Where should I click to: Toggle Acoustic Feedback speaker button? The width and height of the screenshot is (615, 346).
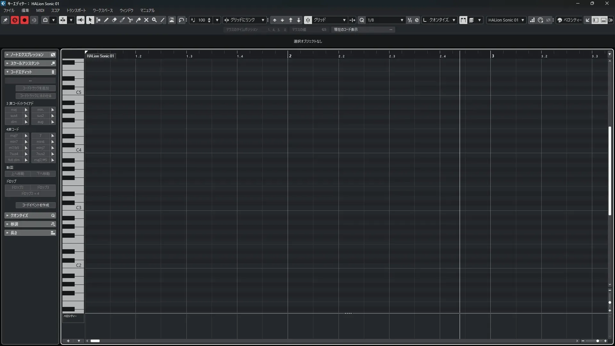[80, 20]
